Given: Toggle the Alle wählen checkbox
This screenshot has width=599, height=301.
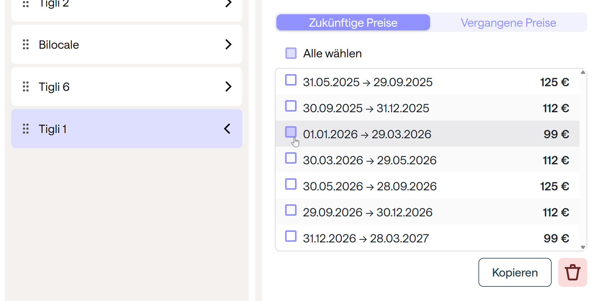Looking at the screenshot, I should [x=291, y=53].
